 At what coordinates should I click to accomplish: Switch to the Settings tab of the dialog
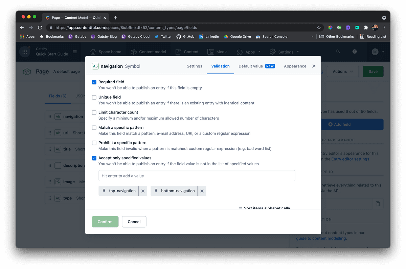(x=194, y=66)
